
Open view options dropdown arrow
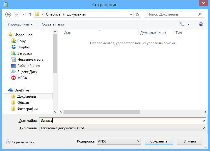[189, 24]
